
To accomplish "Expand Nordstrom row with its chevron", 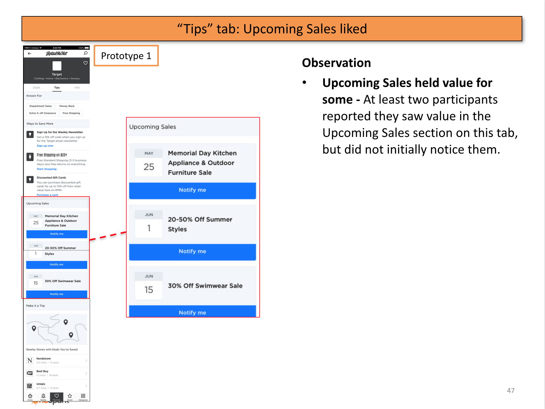I will 86,360.
